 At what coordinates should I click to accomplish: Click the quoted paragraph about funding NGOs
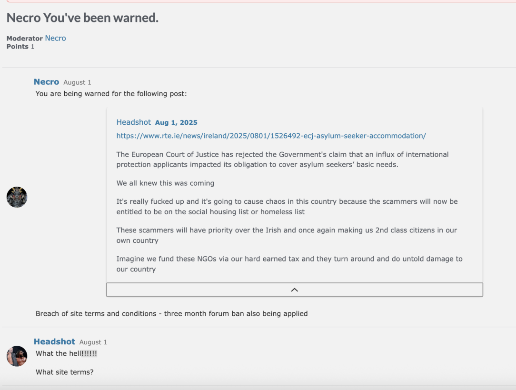pos(289,264)
